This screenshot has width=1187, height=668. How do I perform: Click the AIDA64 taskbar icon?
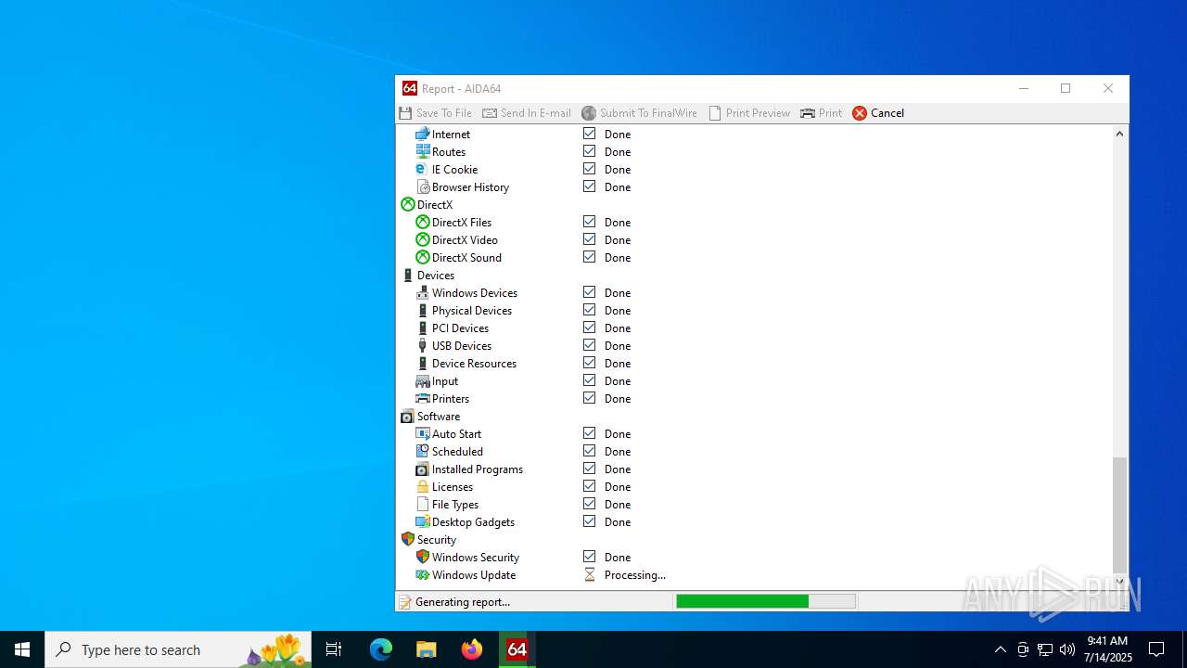pos(517,649)
